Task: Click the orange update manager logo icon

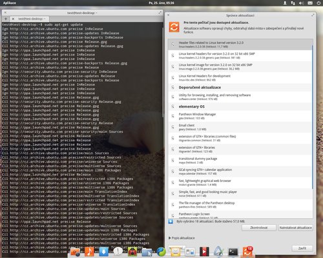Action: point(174,27)
